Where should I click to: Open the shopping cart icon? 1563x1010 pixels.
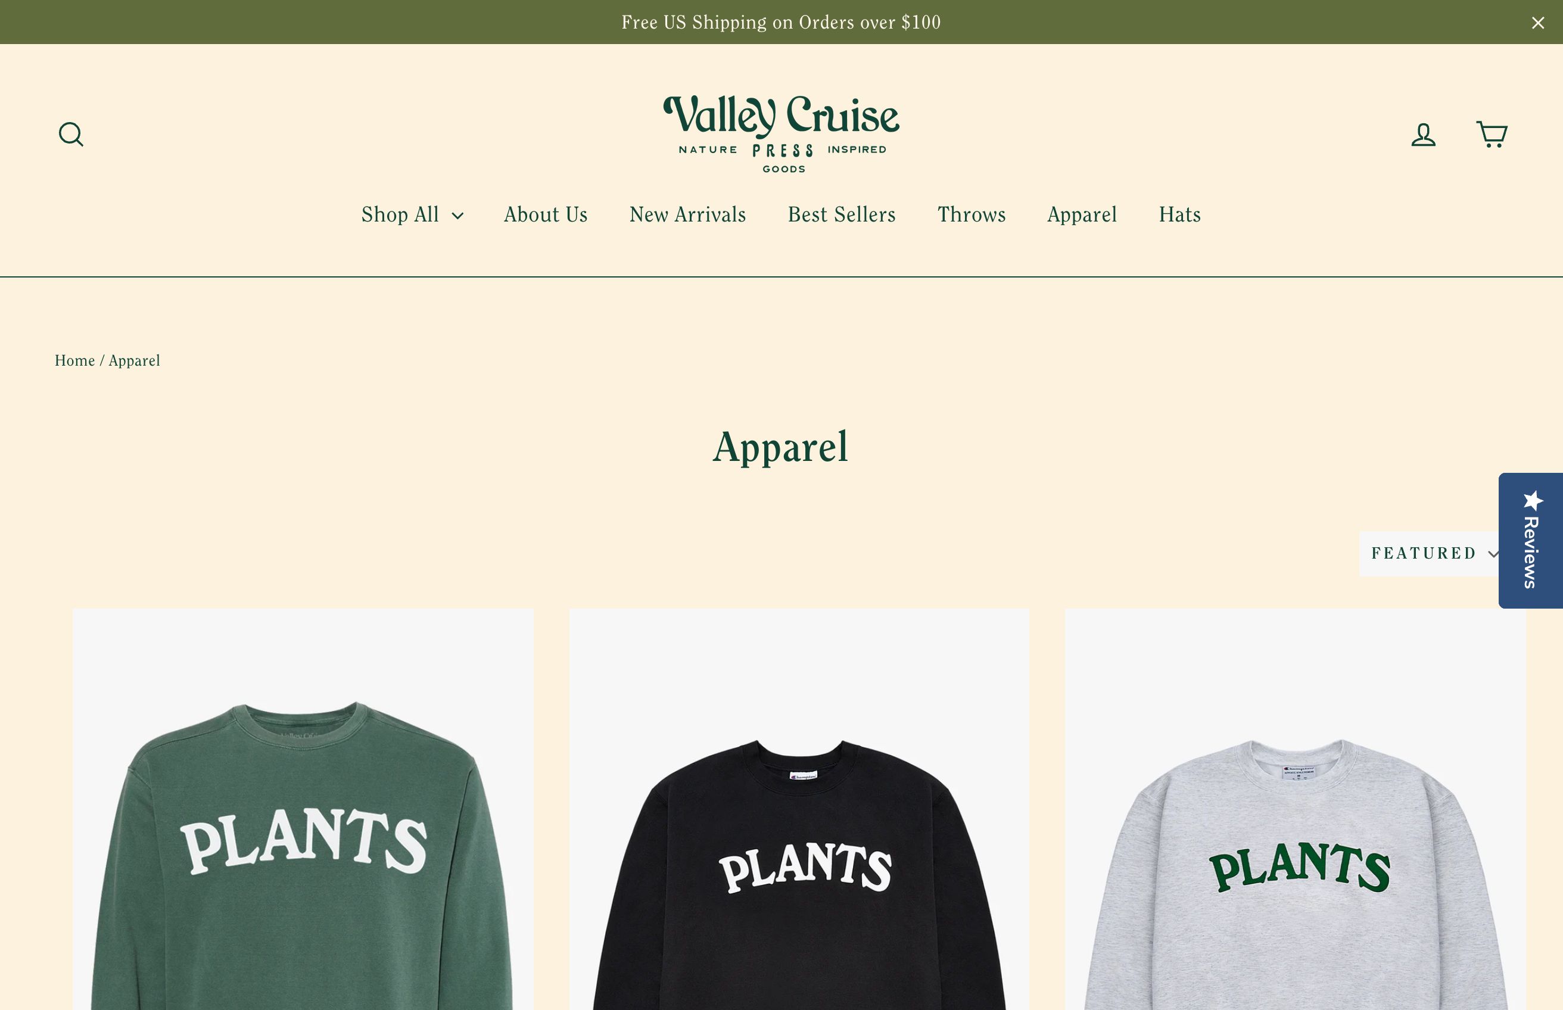1492,134
